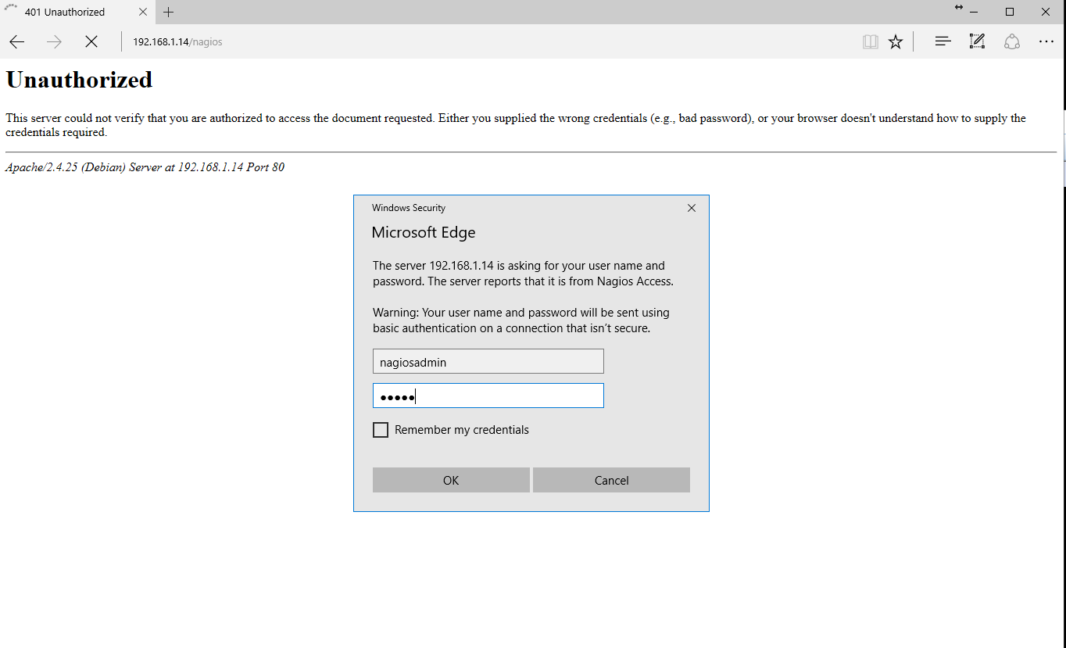Screen dimensions: 1066x648
Task: Open a new tab with the plus button
Action: click(168, 12)
